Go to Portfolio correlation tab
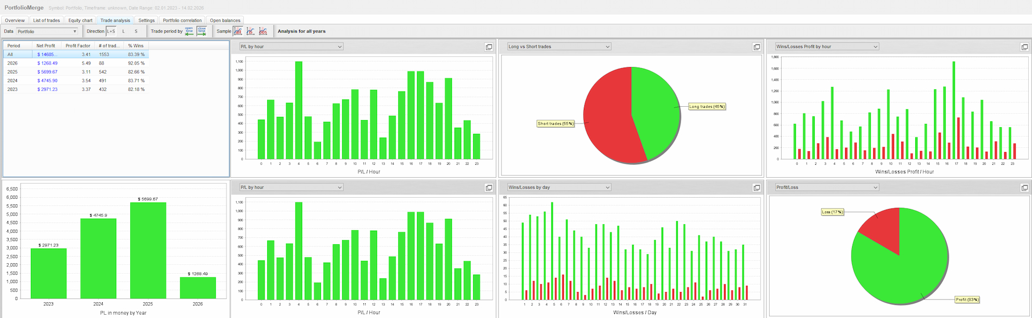 point(183,20)
